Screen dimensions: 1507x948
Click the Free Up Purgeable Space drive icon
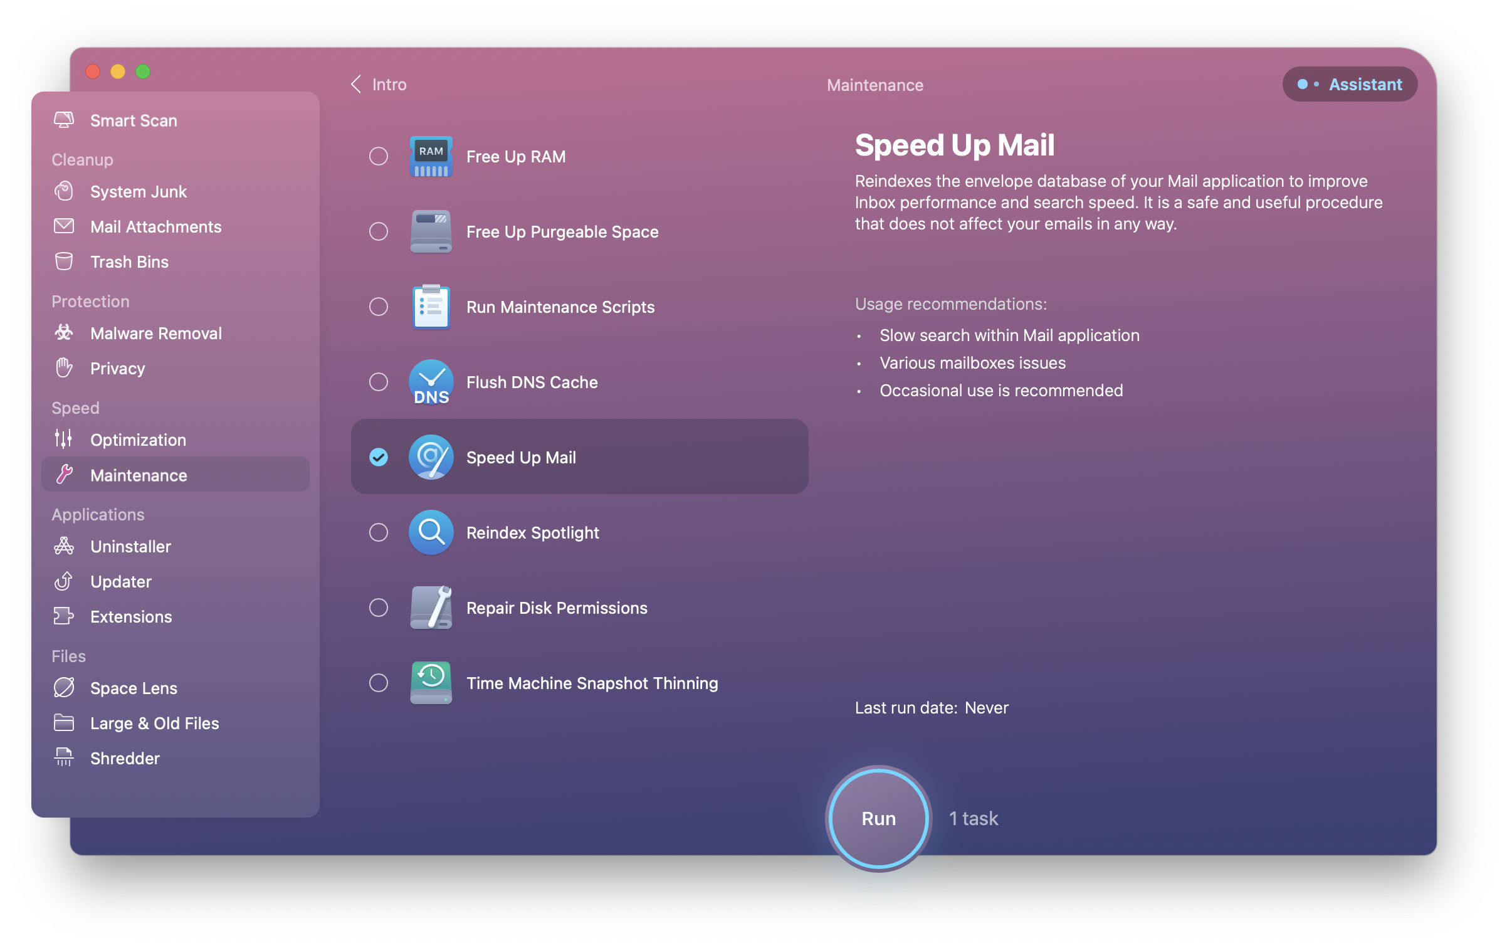[431, 231]
